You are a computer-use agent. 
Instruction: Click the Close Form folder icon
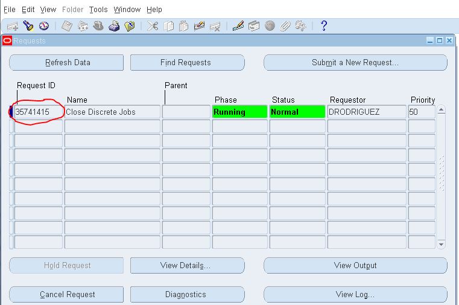(129, 26)
